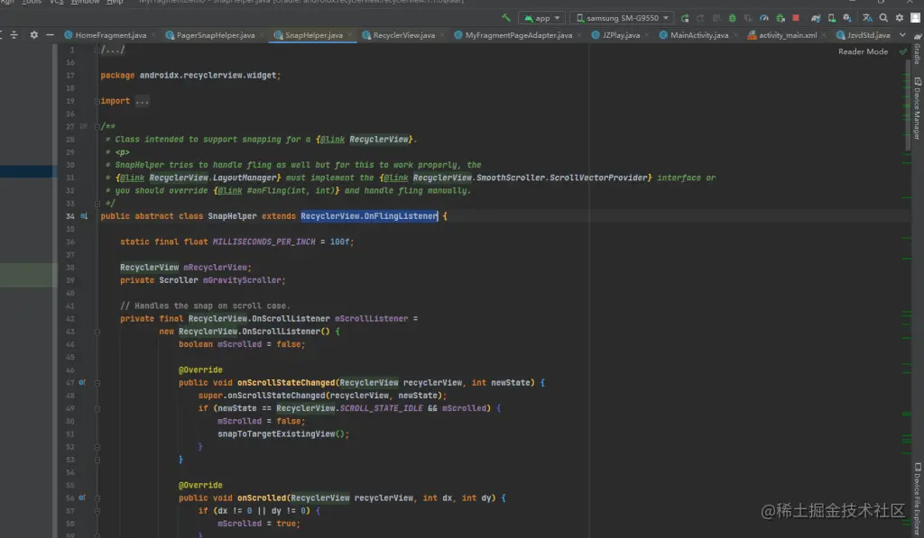
Task: Show hidden tabs chevron dropdown
Action: click(902, 35)
